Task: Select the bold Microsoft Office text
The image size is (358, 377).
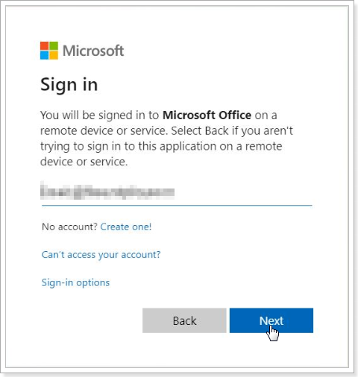Action: point(207,115)
